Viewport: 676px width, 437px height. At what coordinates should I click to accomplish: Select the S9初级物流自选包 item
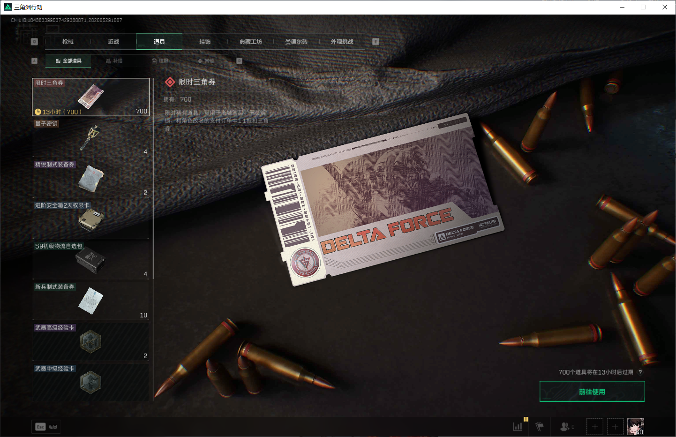point(90,260)
